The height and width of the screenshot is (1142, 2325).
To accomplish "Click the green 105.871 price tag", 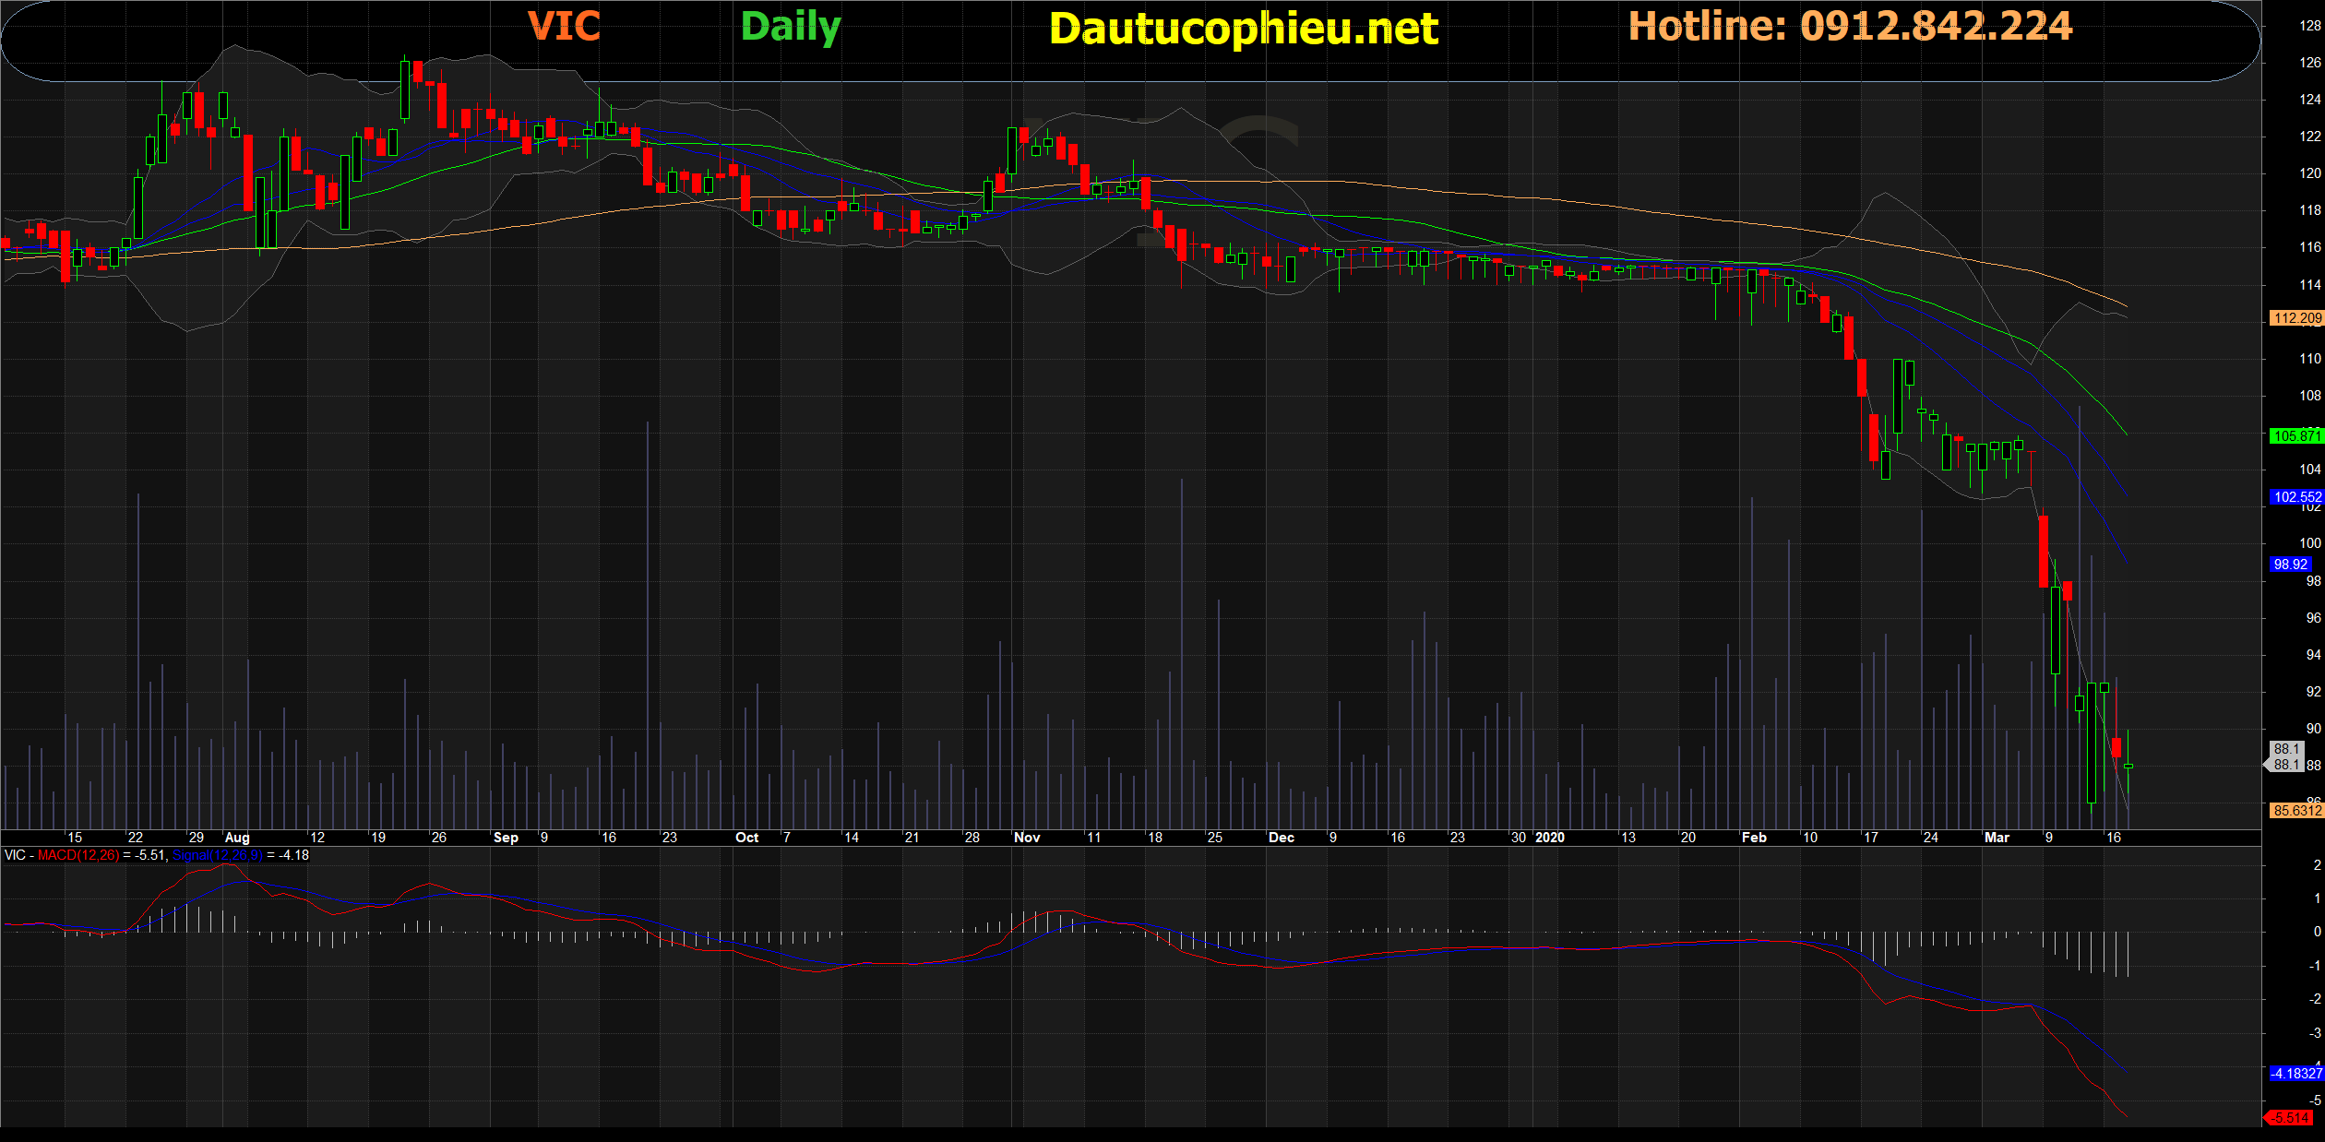I will pos(2296,436).
